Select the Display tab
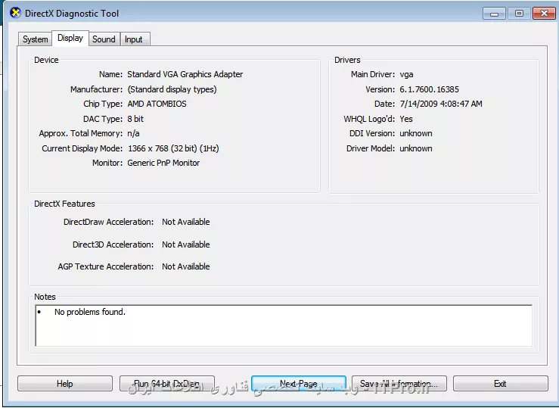 [70, 38]
